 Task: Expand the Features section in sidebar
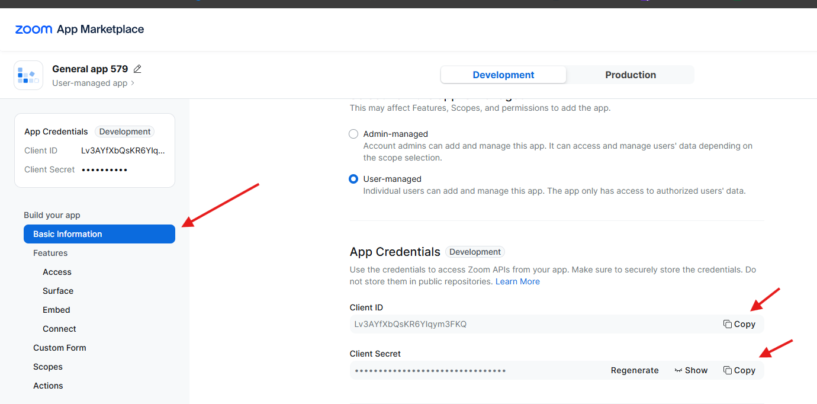pyautogui.click(x=50, y=253)
